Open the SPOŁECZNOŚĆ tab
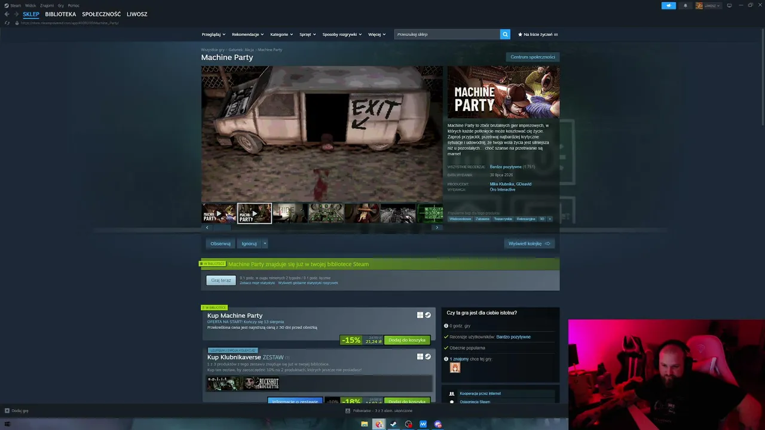 pyautogui.click(x=102, y=14)
